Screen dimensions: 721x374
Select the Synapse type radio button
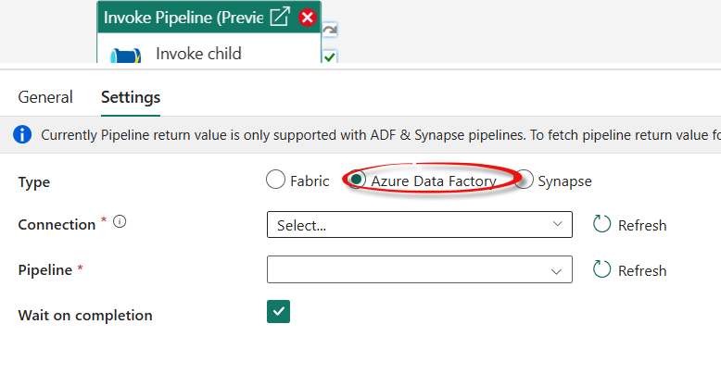pyautogui.click(x=524, y=180)
